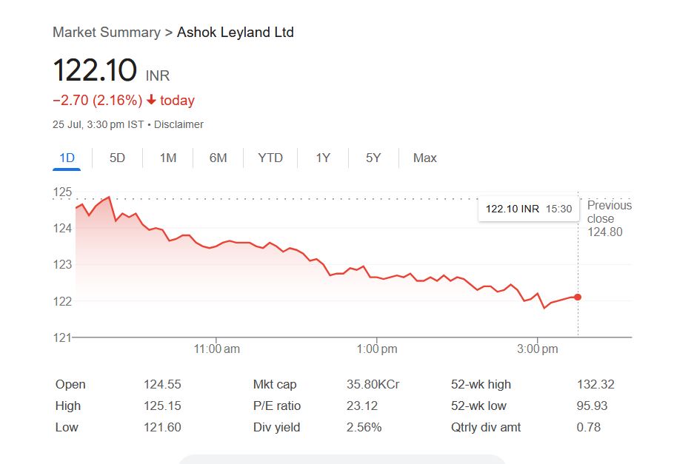Click the 11:00 am axis label
This screenshot has height=464, width=674.
click(x=217, y=349)
